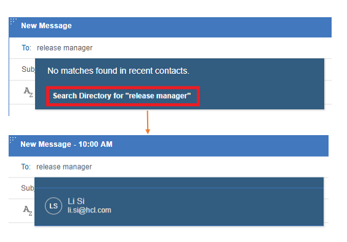Click the drag handle dots on New Message - 10:00 AM header
Image resolution: width=347 pixels, height=242 pixels.
tap(13, 139)
